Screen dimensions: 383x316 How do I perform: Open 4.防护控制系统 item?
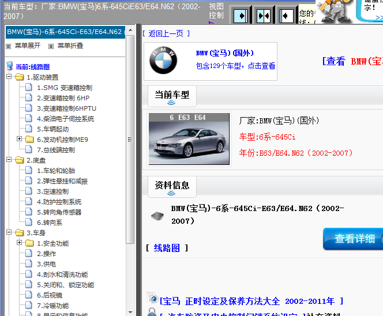(x=59, y=202)
